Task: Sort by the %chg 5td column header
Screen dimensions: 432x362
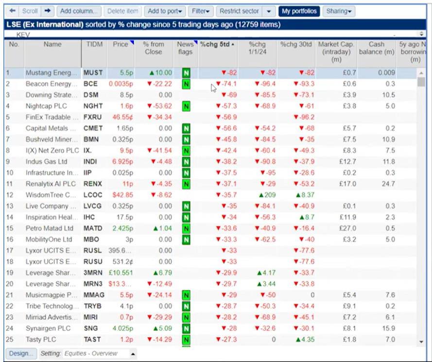Action: point(218,54)
